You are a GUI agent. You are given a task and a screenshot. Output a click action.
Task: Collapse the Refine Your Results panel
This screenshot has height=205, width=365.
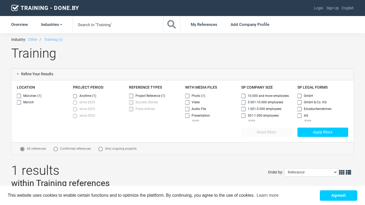point(35,74)
